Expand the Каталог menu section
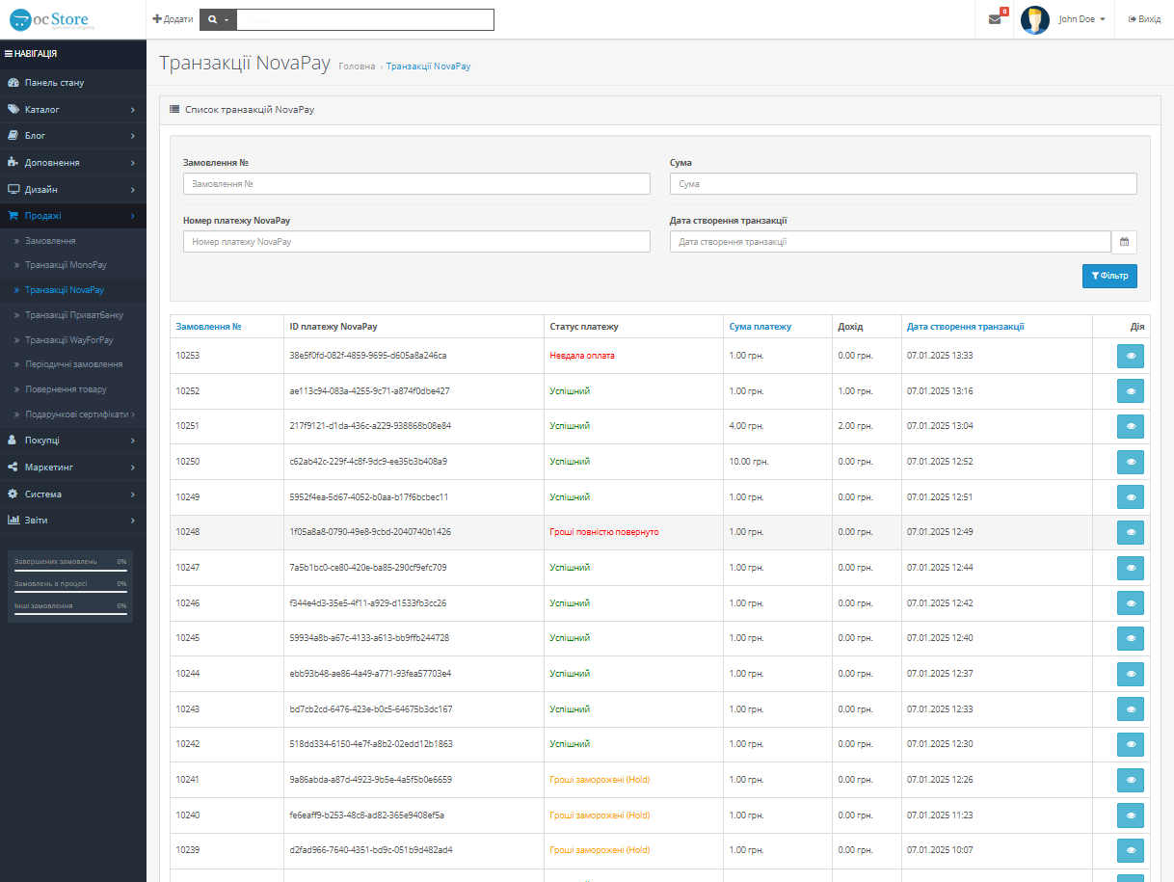This screenshot has width=1174, height=882. point(73,109)
